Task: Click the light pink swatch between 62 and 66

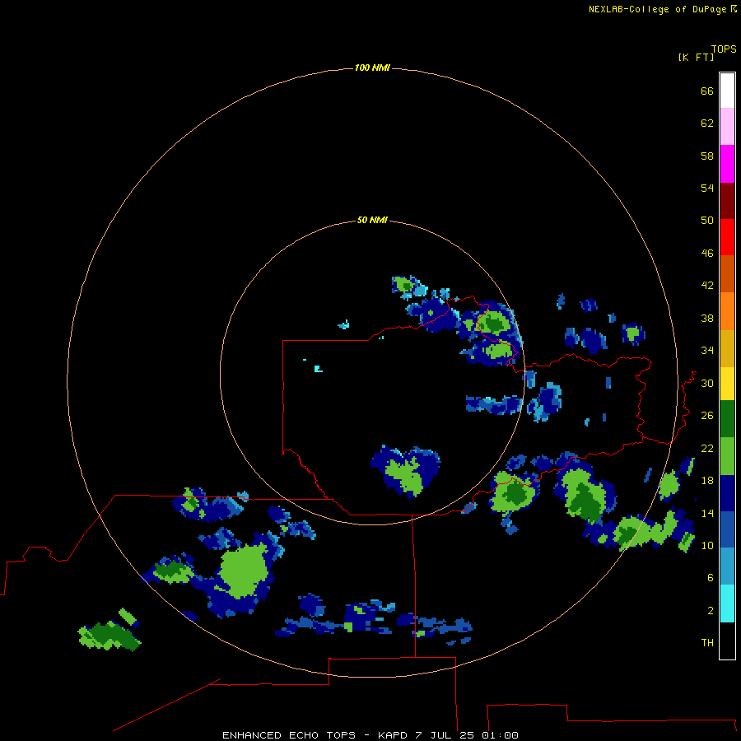Action: click(x=727, y=127)
